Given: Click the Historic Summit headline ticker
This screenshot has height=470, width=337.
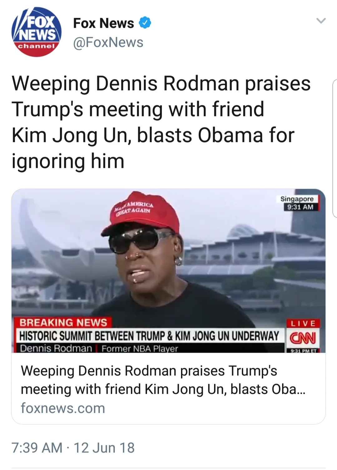Looking at the screenshot, I should point(149,336).
